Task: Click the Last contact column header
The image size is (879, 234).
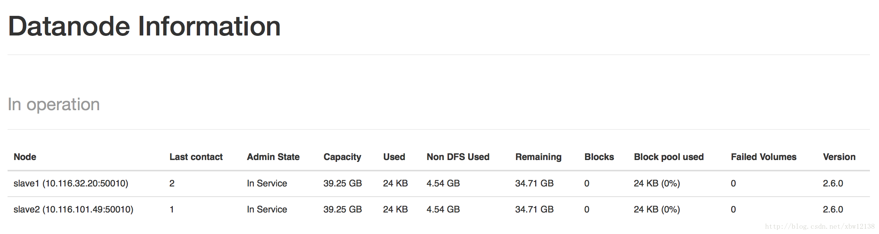Action: 196,157
